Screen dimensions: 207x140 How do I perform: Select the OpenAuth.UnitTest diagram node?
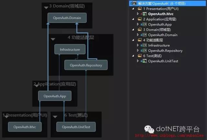(76, 127)
